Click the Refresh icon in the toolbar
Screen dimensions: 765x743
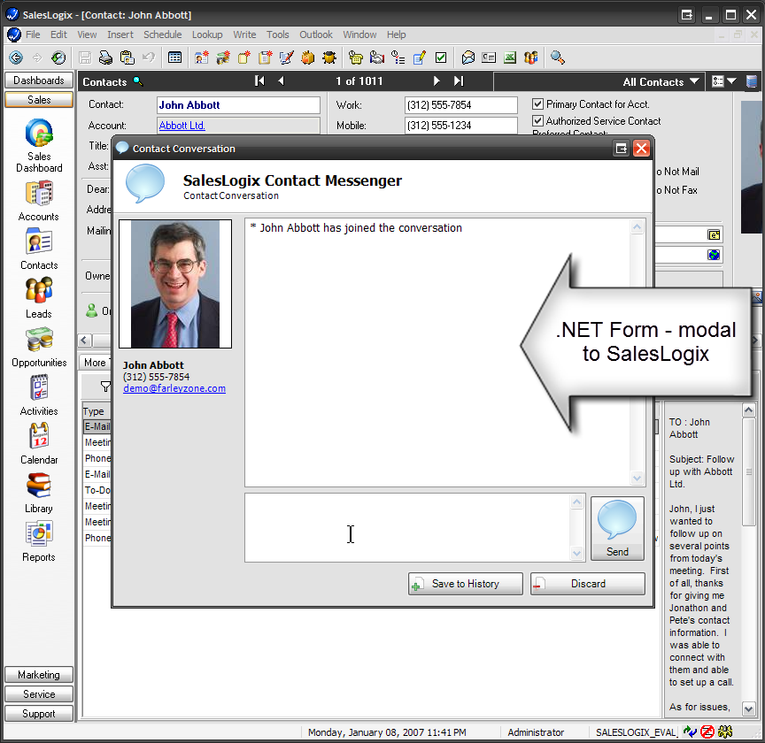58,57
